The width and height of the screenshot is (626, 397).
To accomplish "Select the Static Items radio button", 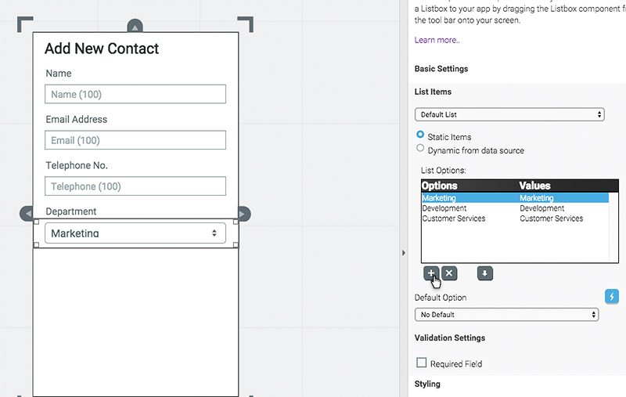I will (420, 135).
